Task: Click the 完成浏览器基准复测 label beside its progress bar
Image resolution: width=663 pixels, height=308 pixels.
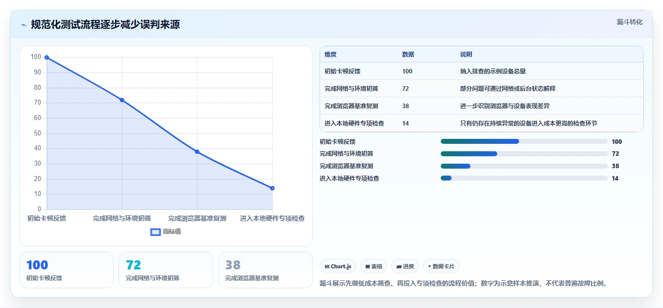Action: click(346, 166)
